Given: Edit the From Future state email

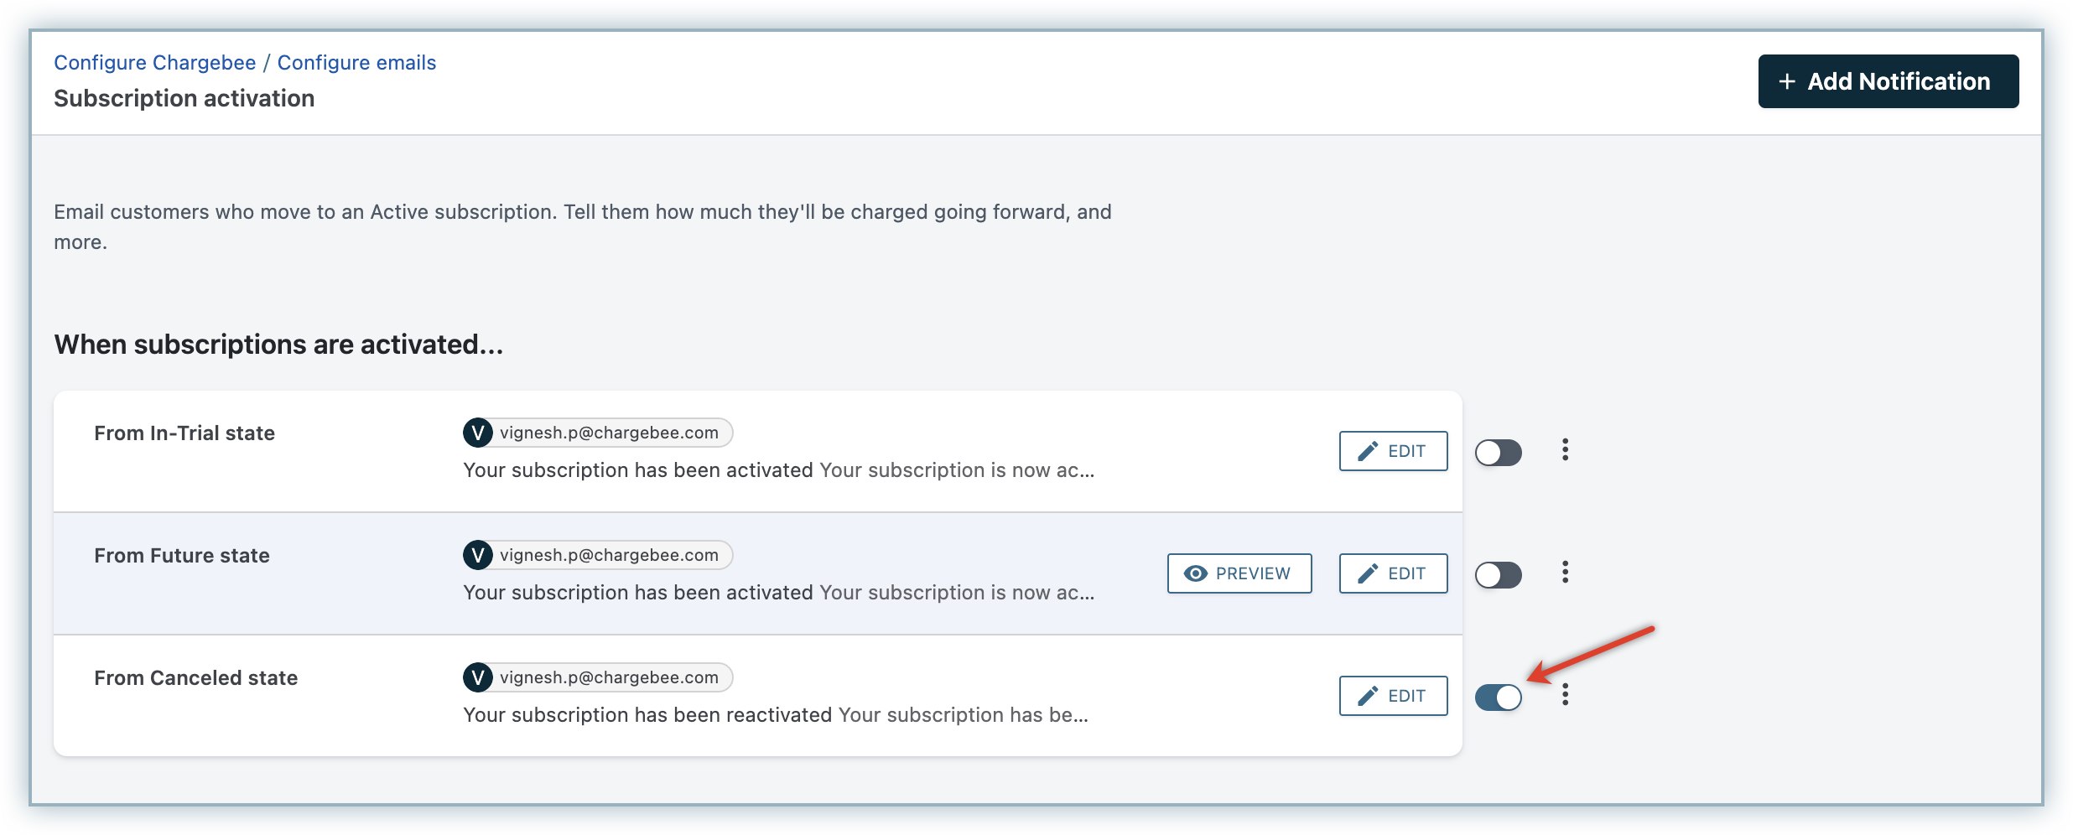Looking at the screenshot, I should click(x=1393, y=573).
